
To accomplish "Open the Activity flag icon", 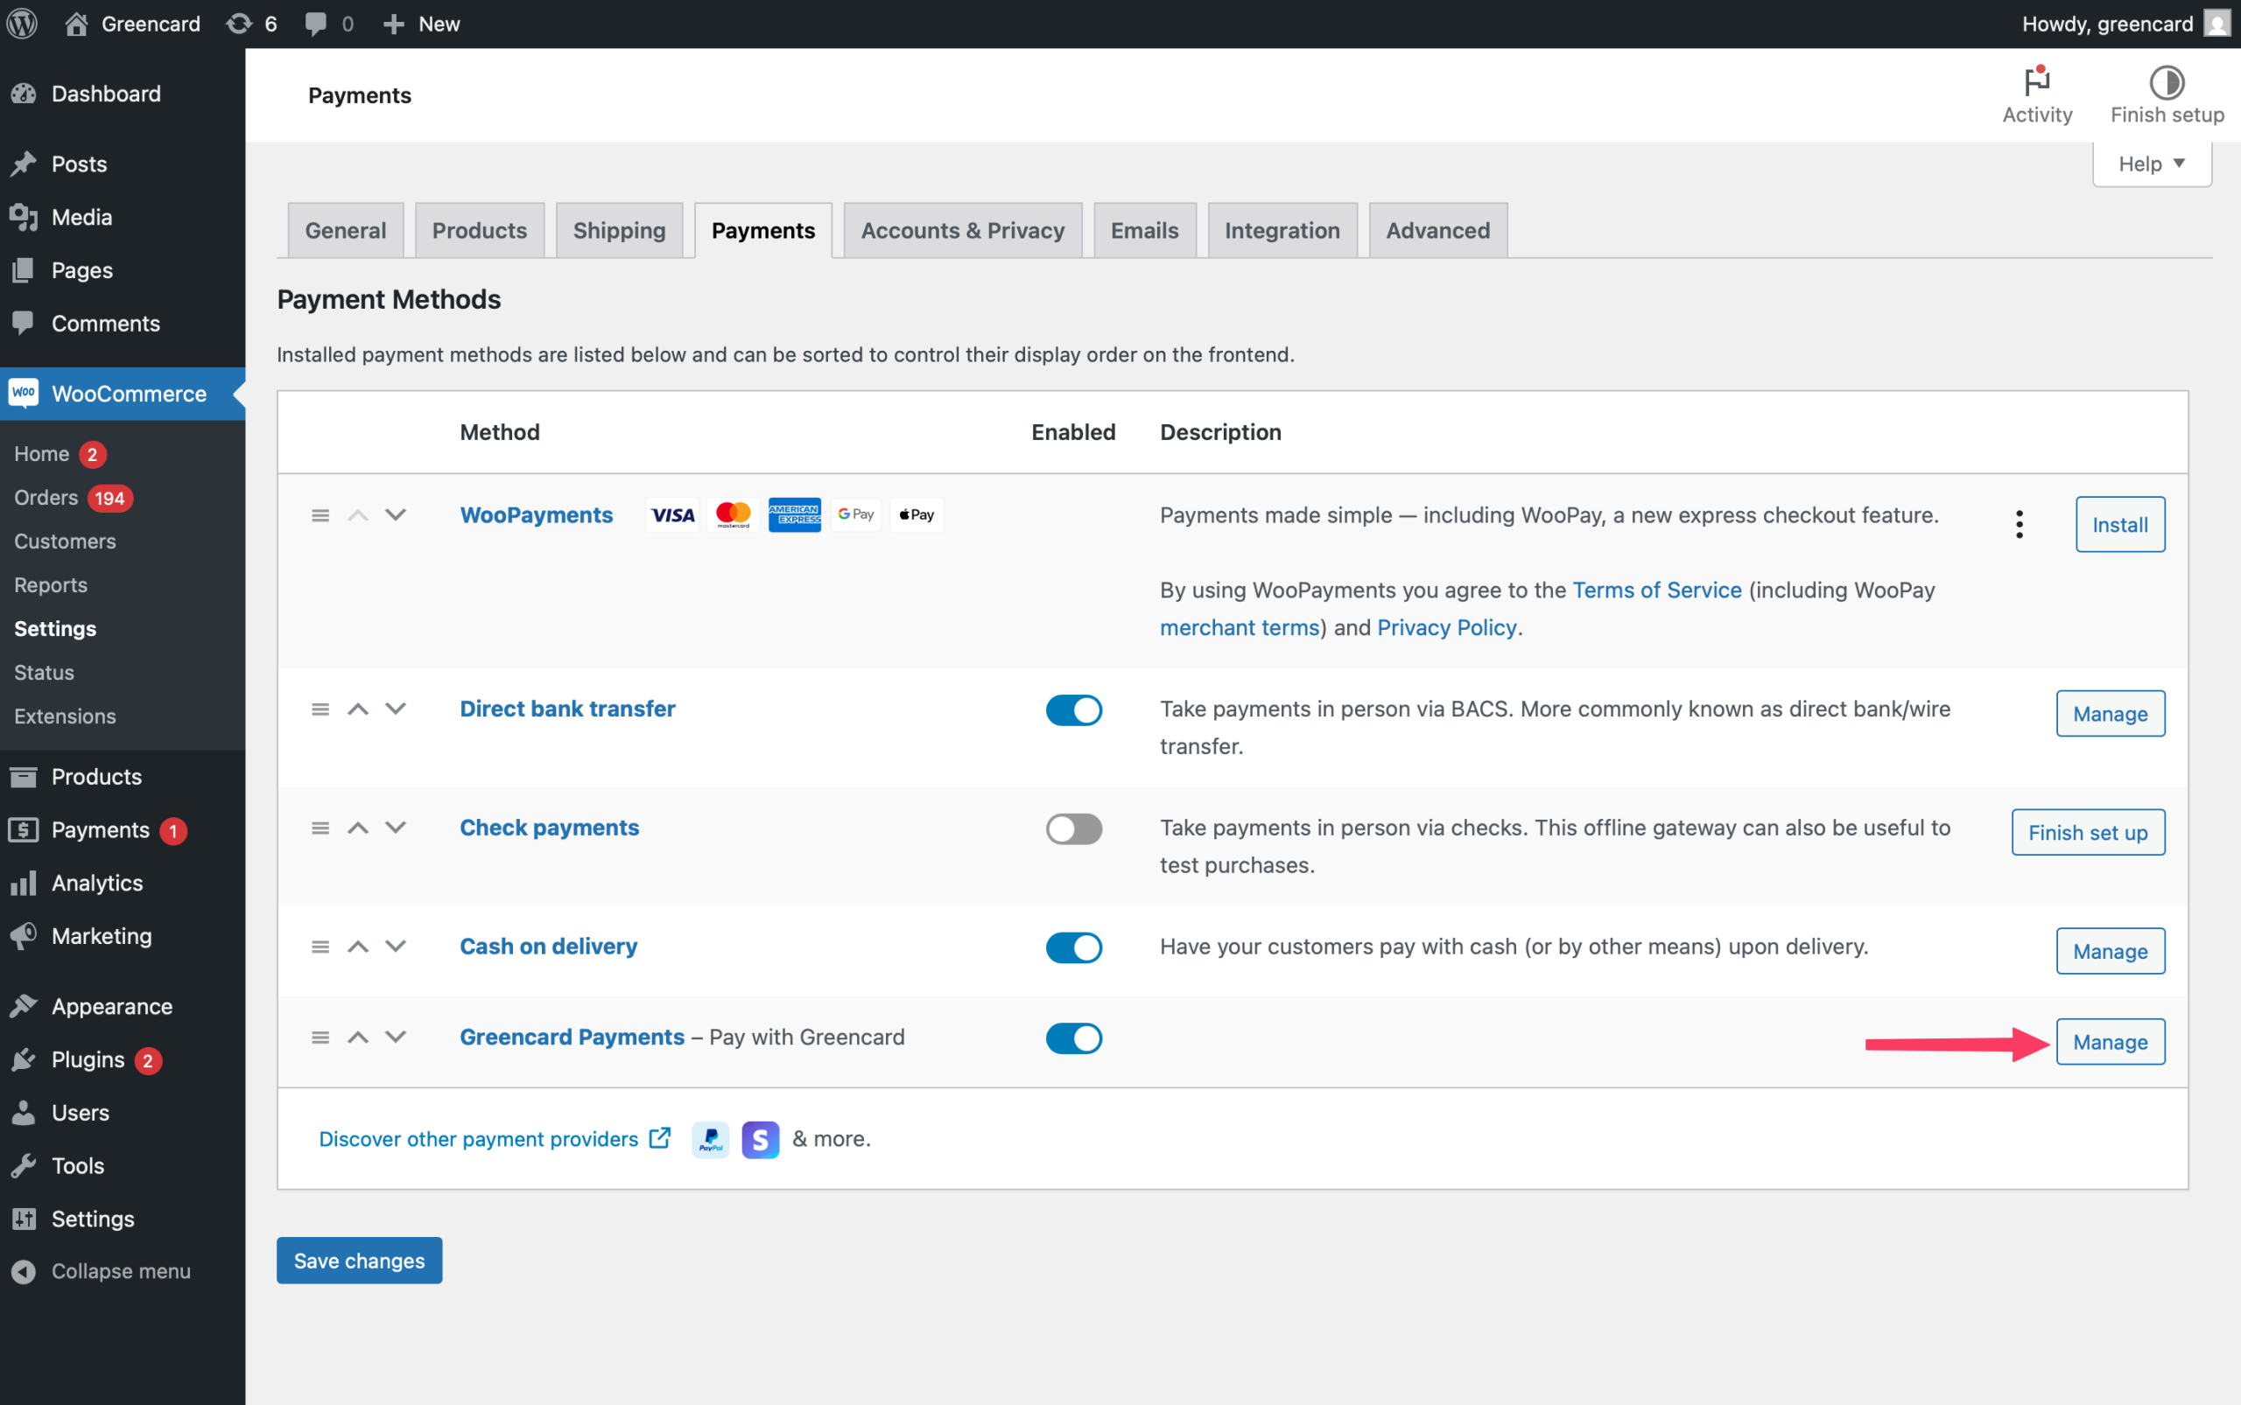I will click(2036, 81).
